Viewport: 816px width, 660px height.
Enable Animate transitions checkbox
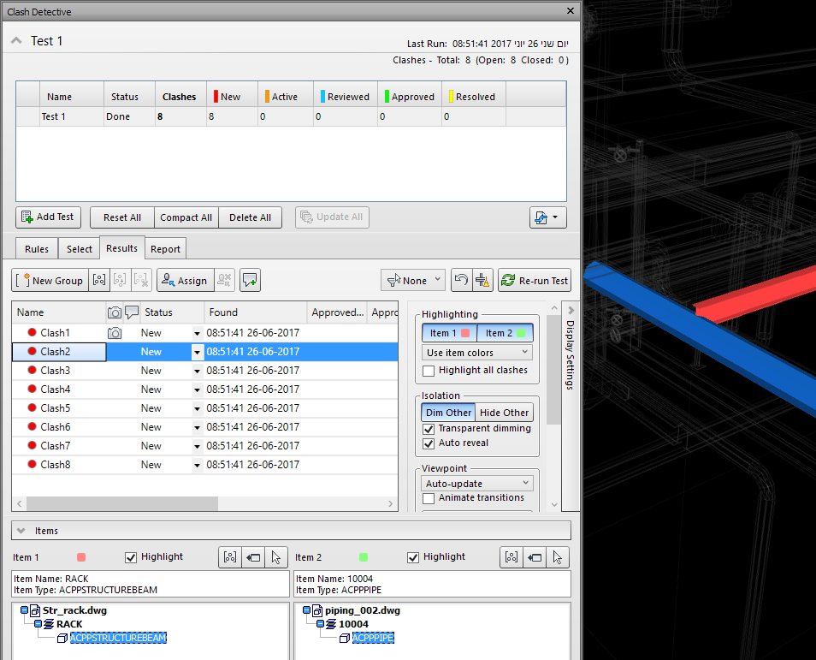429,498
